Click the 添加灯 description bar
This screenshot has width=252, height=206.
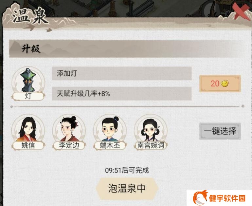click(122, 73)
